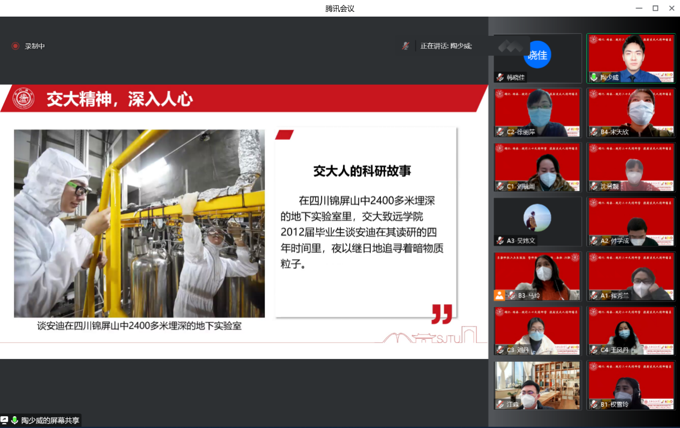Image resolution: width=680 pixels, height=428 pixels.
Task: Click the muted microphone icon beside 正在讲话
Action: [x=406, y=46]
